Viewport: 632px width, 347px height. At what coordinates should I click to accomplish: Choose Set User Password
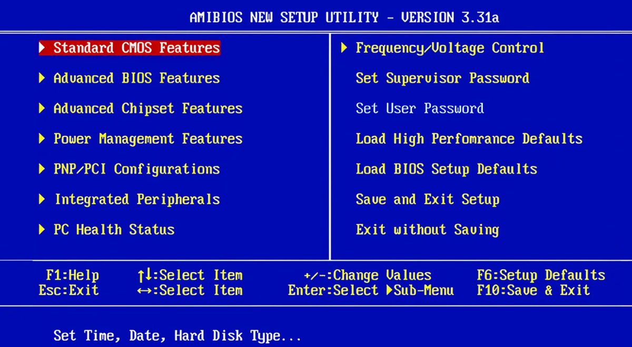pos(420,108)
